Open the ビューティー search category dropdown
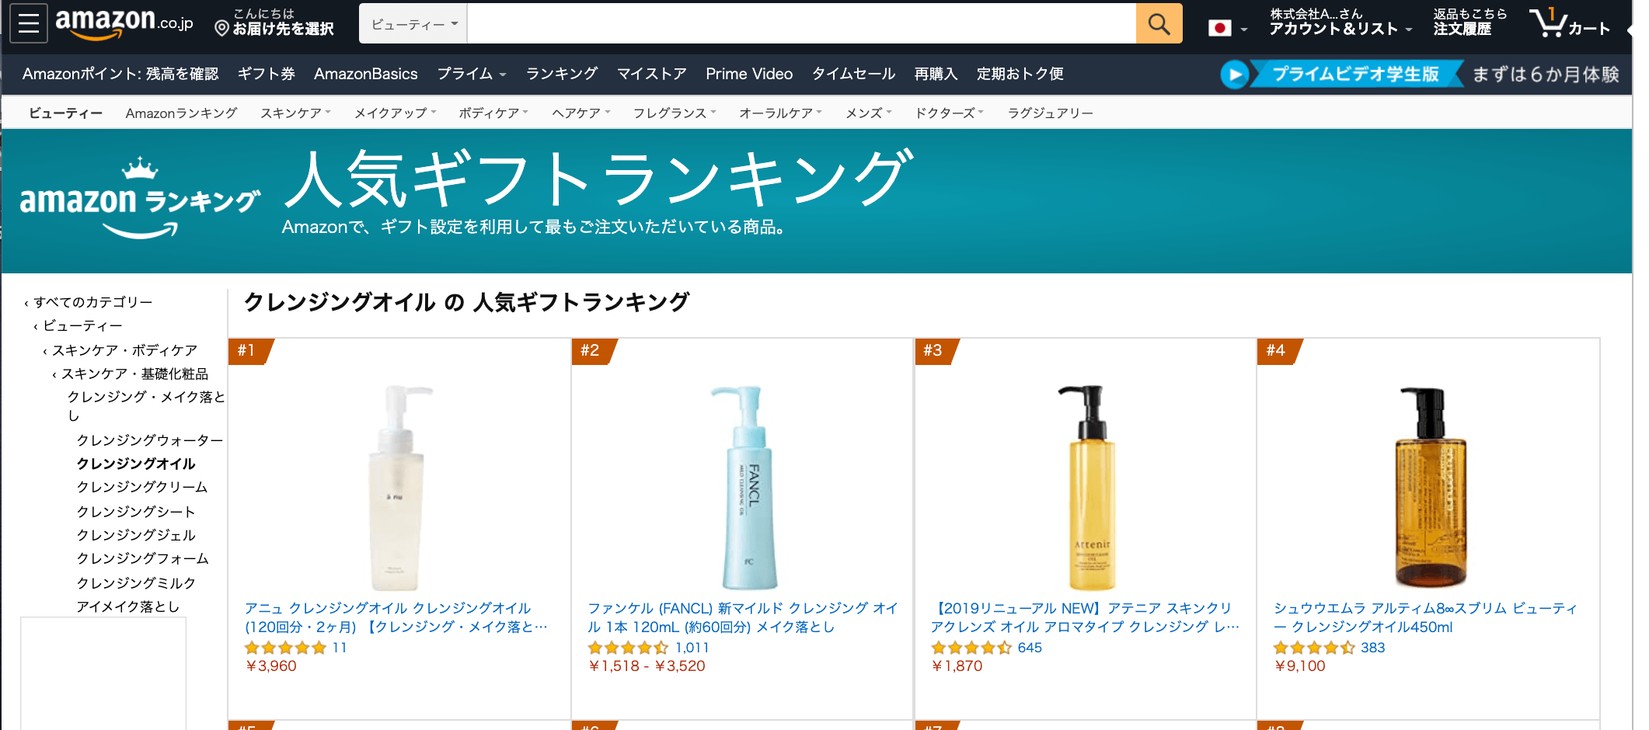This screenshot has width=1649, height=730. [x=413, y=24]
